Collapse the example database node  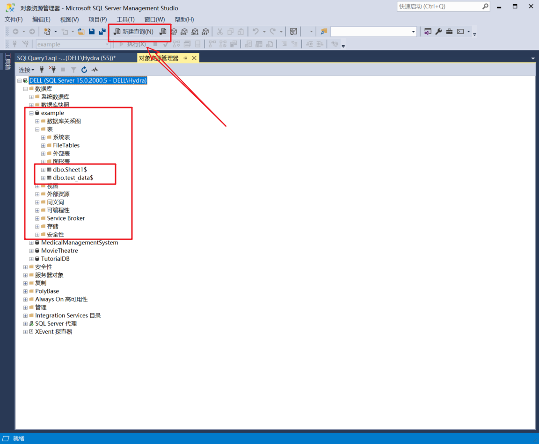click(x=31, y=113)
